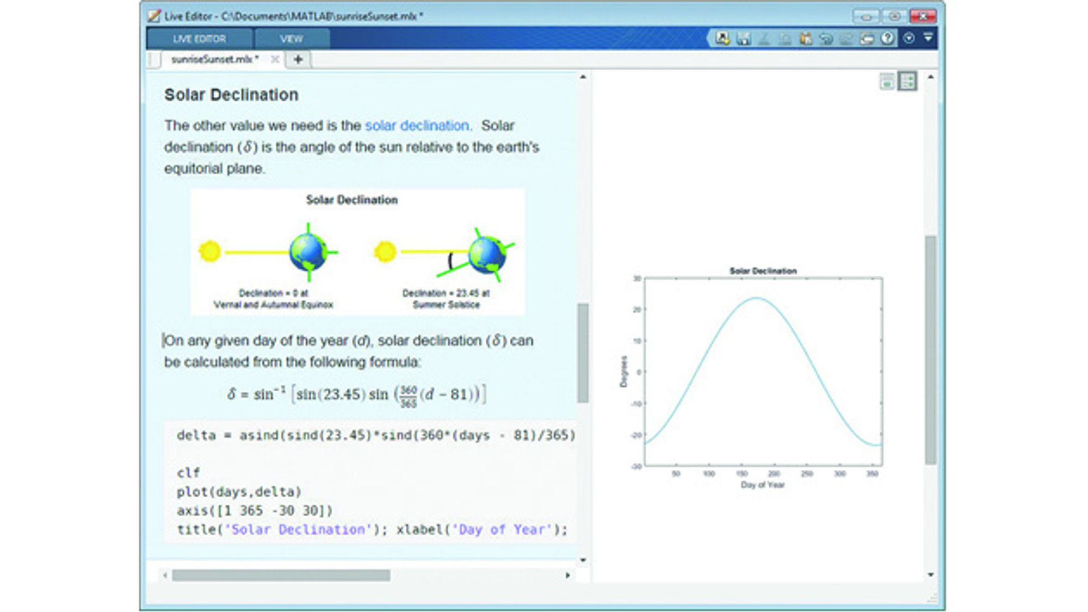Show output on right layout

907,82
